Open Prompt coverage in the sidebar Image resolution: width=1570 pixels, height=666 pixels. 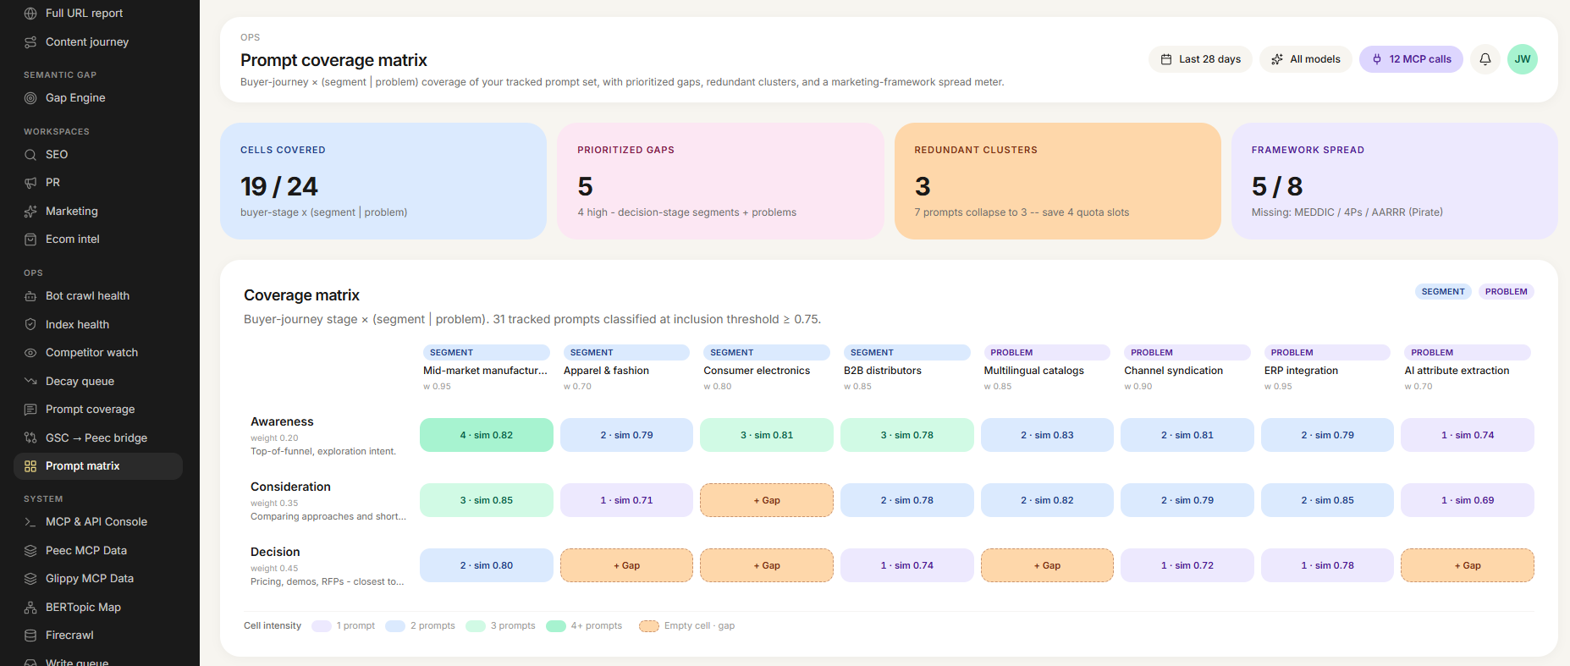click(90, 410)
